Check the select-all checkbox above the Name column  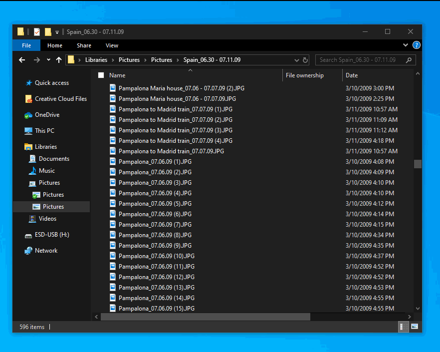click(x=100, y=75)
